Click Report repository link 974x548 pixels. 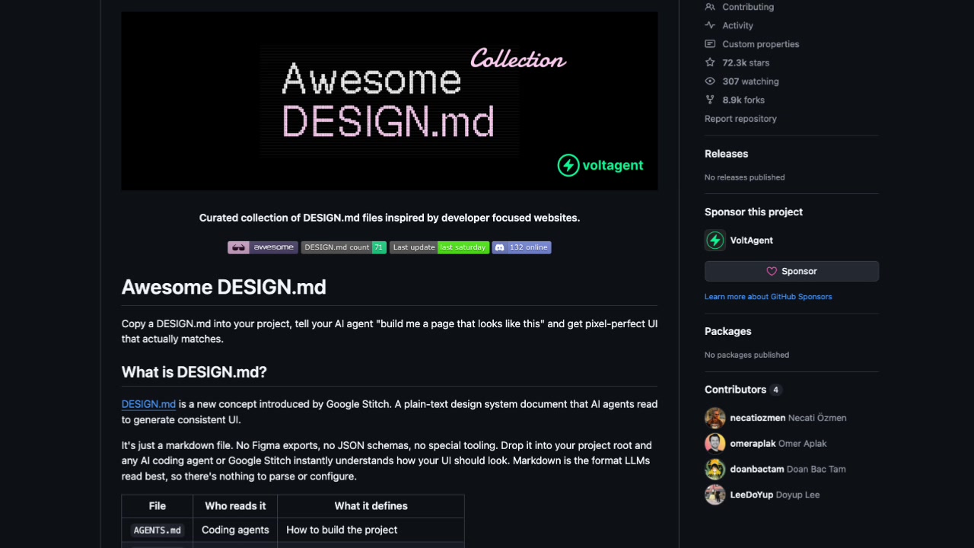coord(740,119)
